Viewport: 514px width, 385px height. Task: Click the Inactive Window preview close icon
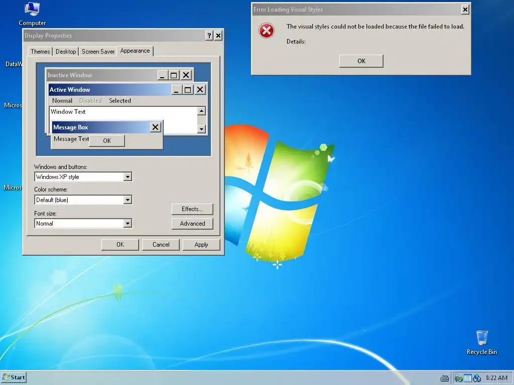coord(186,75)
